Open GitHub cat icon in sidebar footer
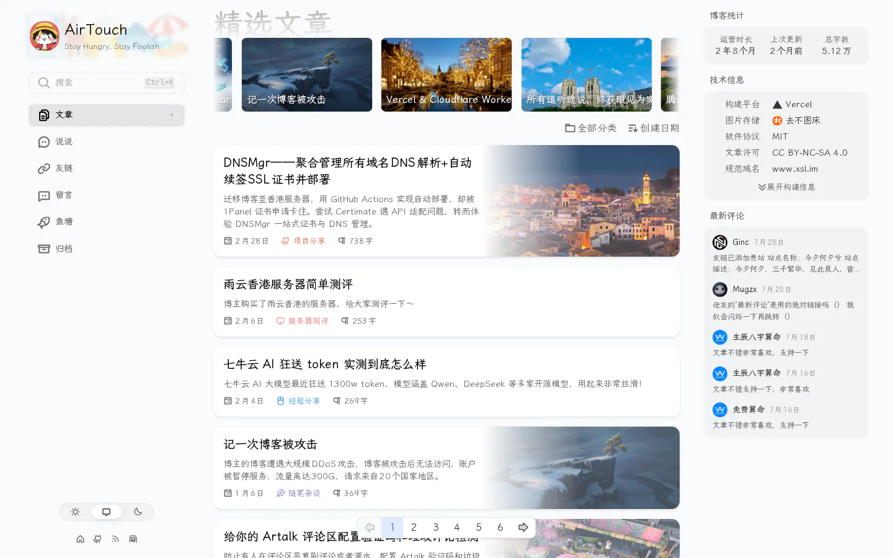 97,539
